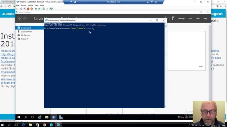Bookmark the page with the star icon
Screen dimensions: 227x127
(221, 6)
